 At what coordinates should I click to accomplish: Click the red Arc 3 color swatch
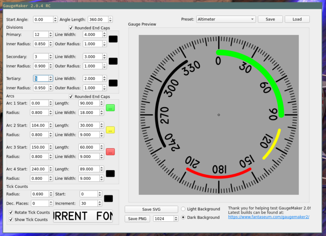(x=110, y=151)
